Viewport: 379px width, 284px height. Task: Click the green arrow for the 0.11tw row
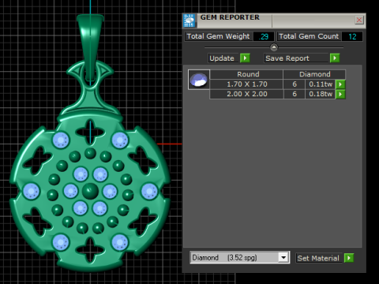tap(340, 84)
